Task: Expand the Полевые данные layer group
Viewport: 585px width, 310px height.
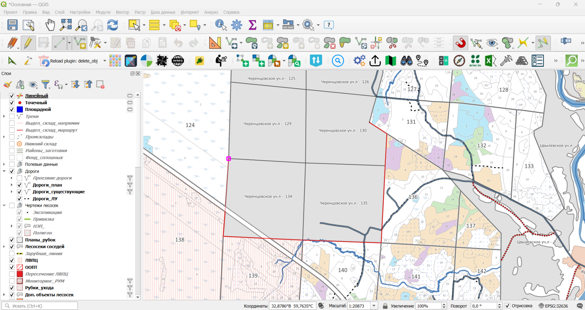Action: 4,164
